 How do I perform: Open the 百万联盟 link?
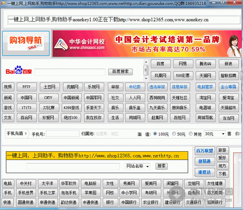(x=205, y=151)
